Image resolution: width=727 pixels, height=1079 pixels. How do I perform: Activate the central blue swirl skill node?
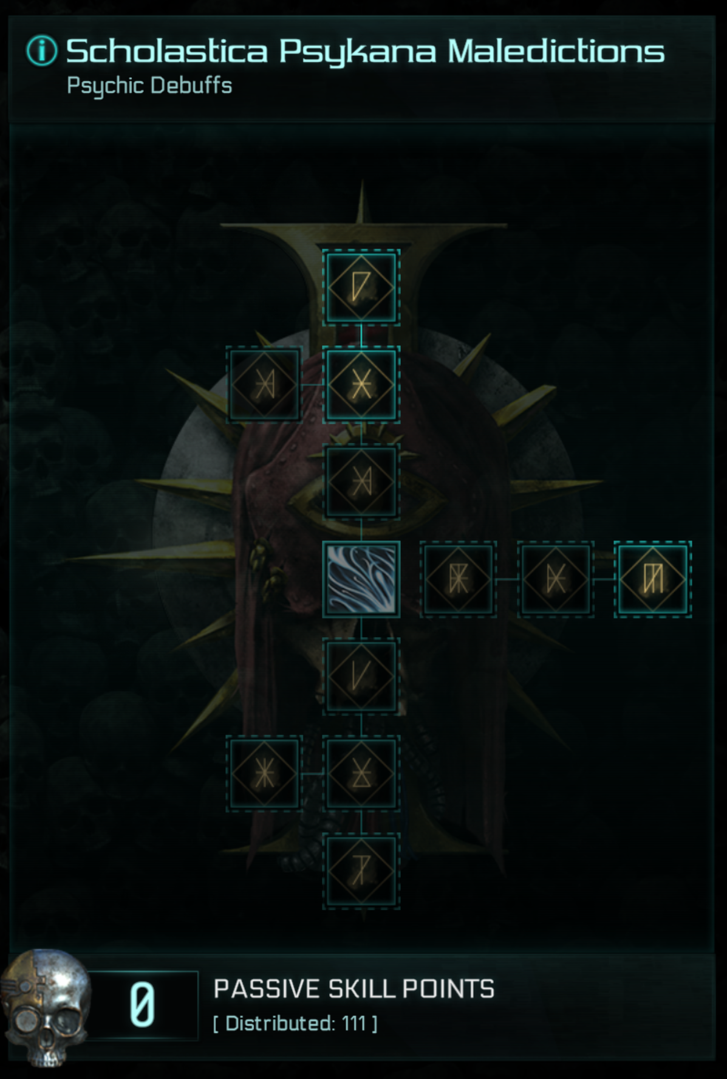(x=361, y=579)
